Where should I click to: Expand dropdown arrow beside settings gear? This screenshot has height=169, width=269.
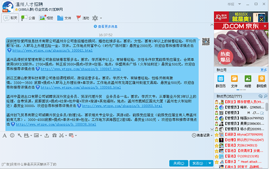pos(101,18)
